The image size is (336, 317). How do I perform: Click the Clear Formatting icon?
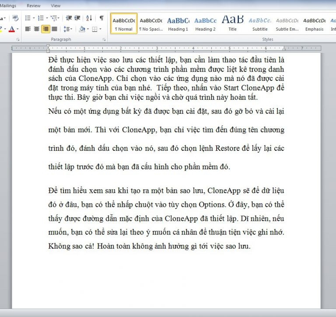tap(15, 18)
